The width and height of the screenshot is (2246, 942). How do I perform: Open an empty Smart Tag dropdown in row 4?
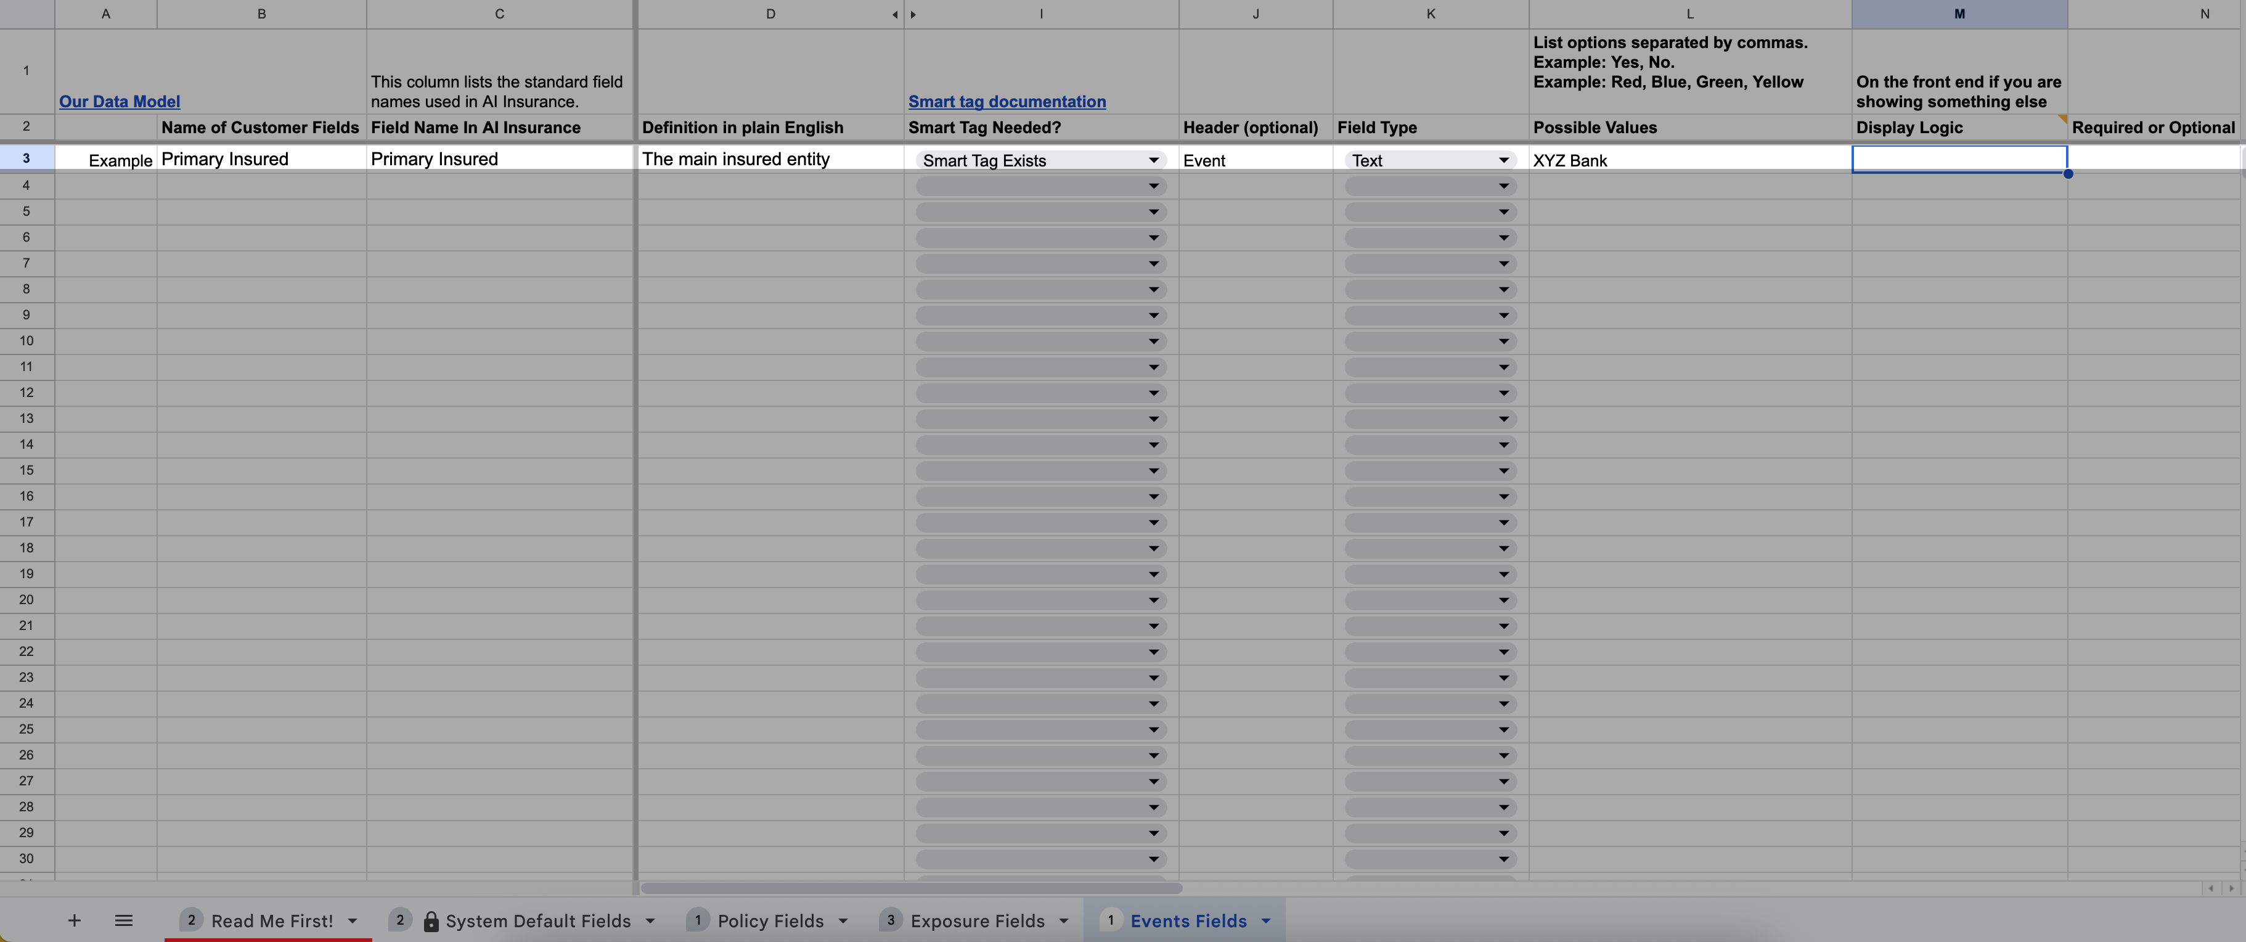[1154, 186]
